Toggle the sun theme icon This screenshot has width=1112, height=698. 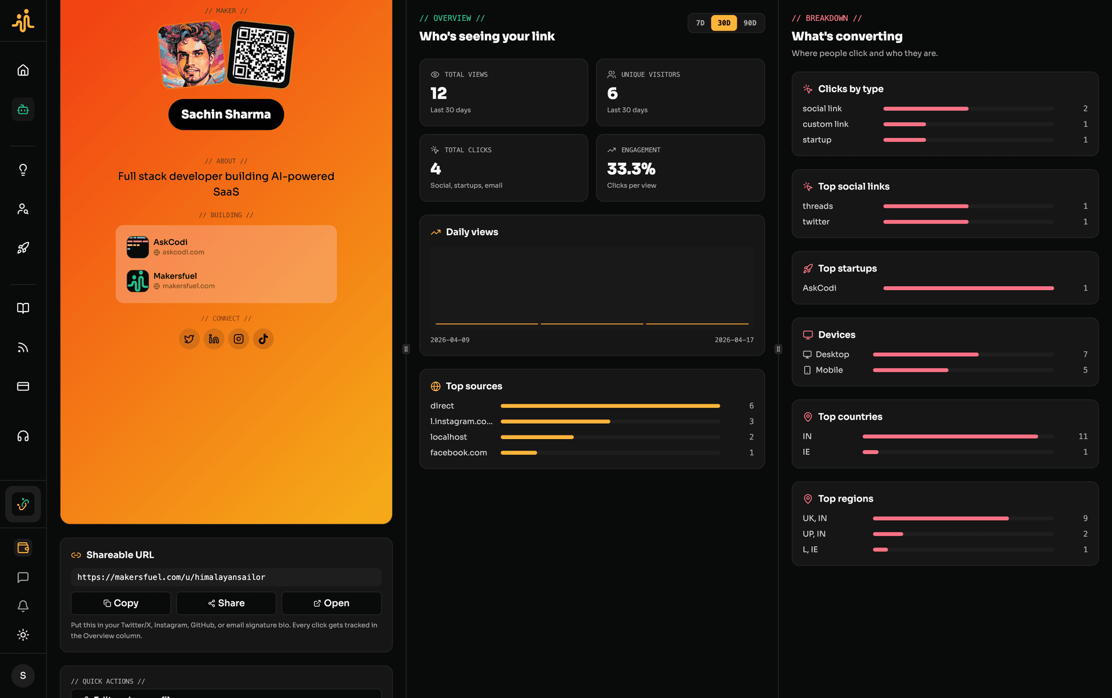coord(23,635)
